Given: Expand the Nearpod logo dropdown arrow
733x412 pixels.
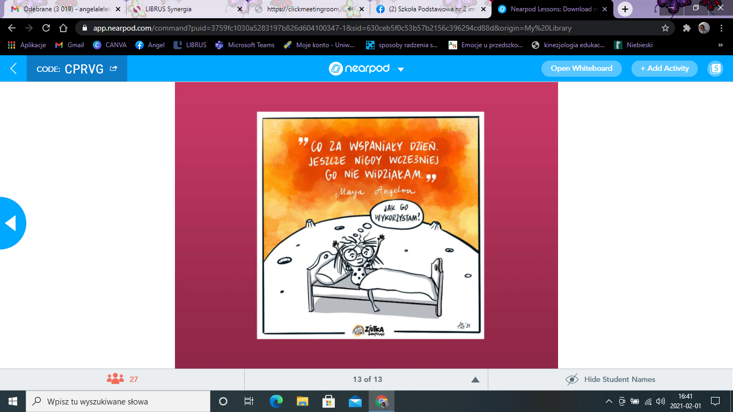Looking at the screenshot, I should [400, 69].
